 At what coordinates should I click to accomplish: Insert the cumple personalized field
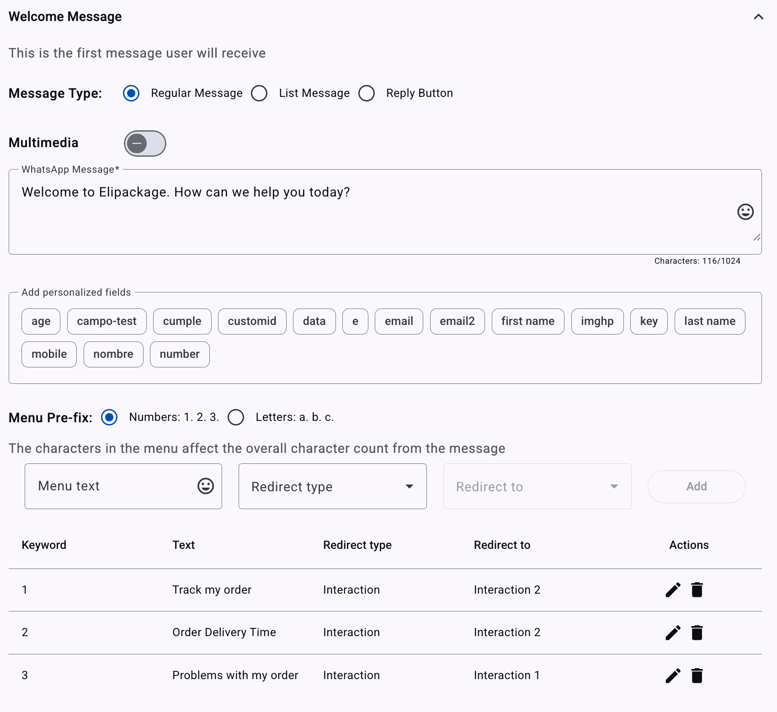pyautogui.click(x=182, y=322)
